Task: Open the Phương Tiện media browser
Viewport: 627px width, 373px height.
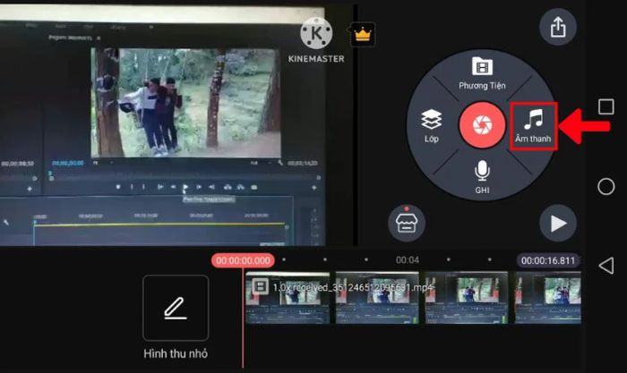Action: 483,72
